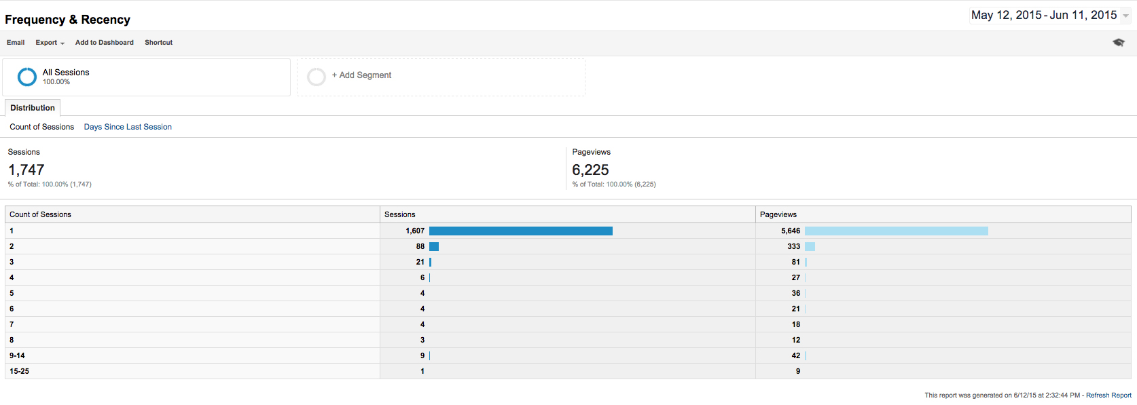Click the 36 pageviews value
Viewport: 1137px width, 405px height.
pos(796,294)
